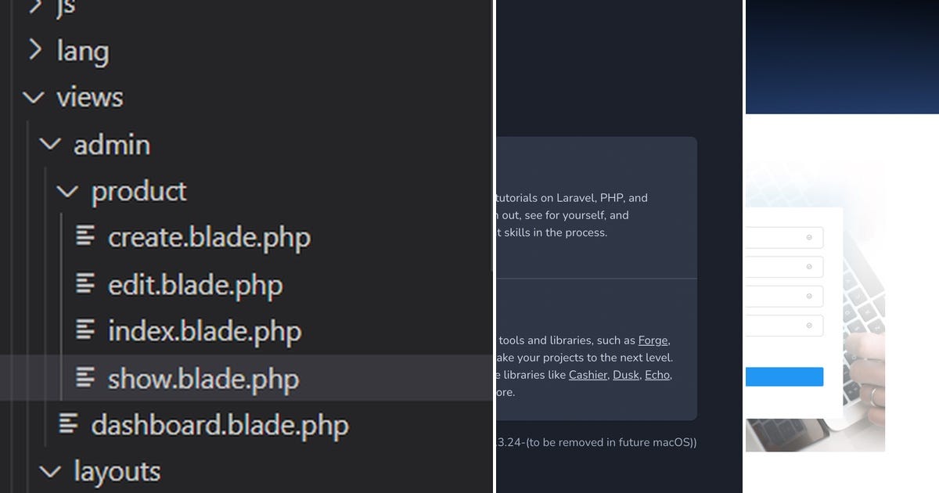This screenshot has height=493, width=939.
Task: Click the dashboard.blade.php file icon
Action: (x=67, y=425)
